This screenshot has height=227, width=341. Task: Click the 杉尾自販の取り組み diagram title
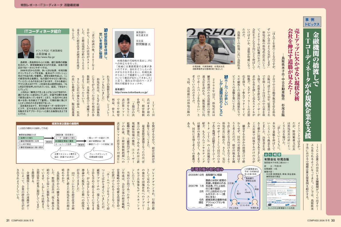tap(207, 169)
